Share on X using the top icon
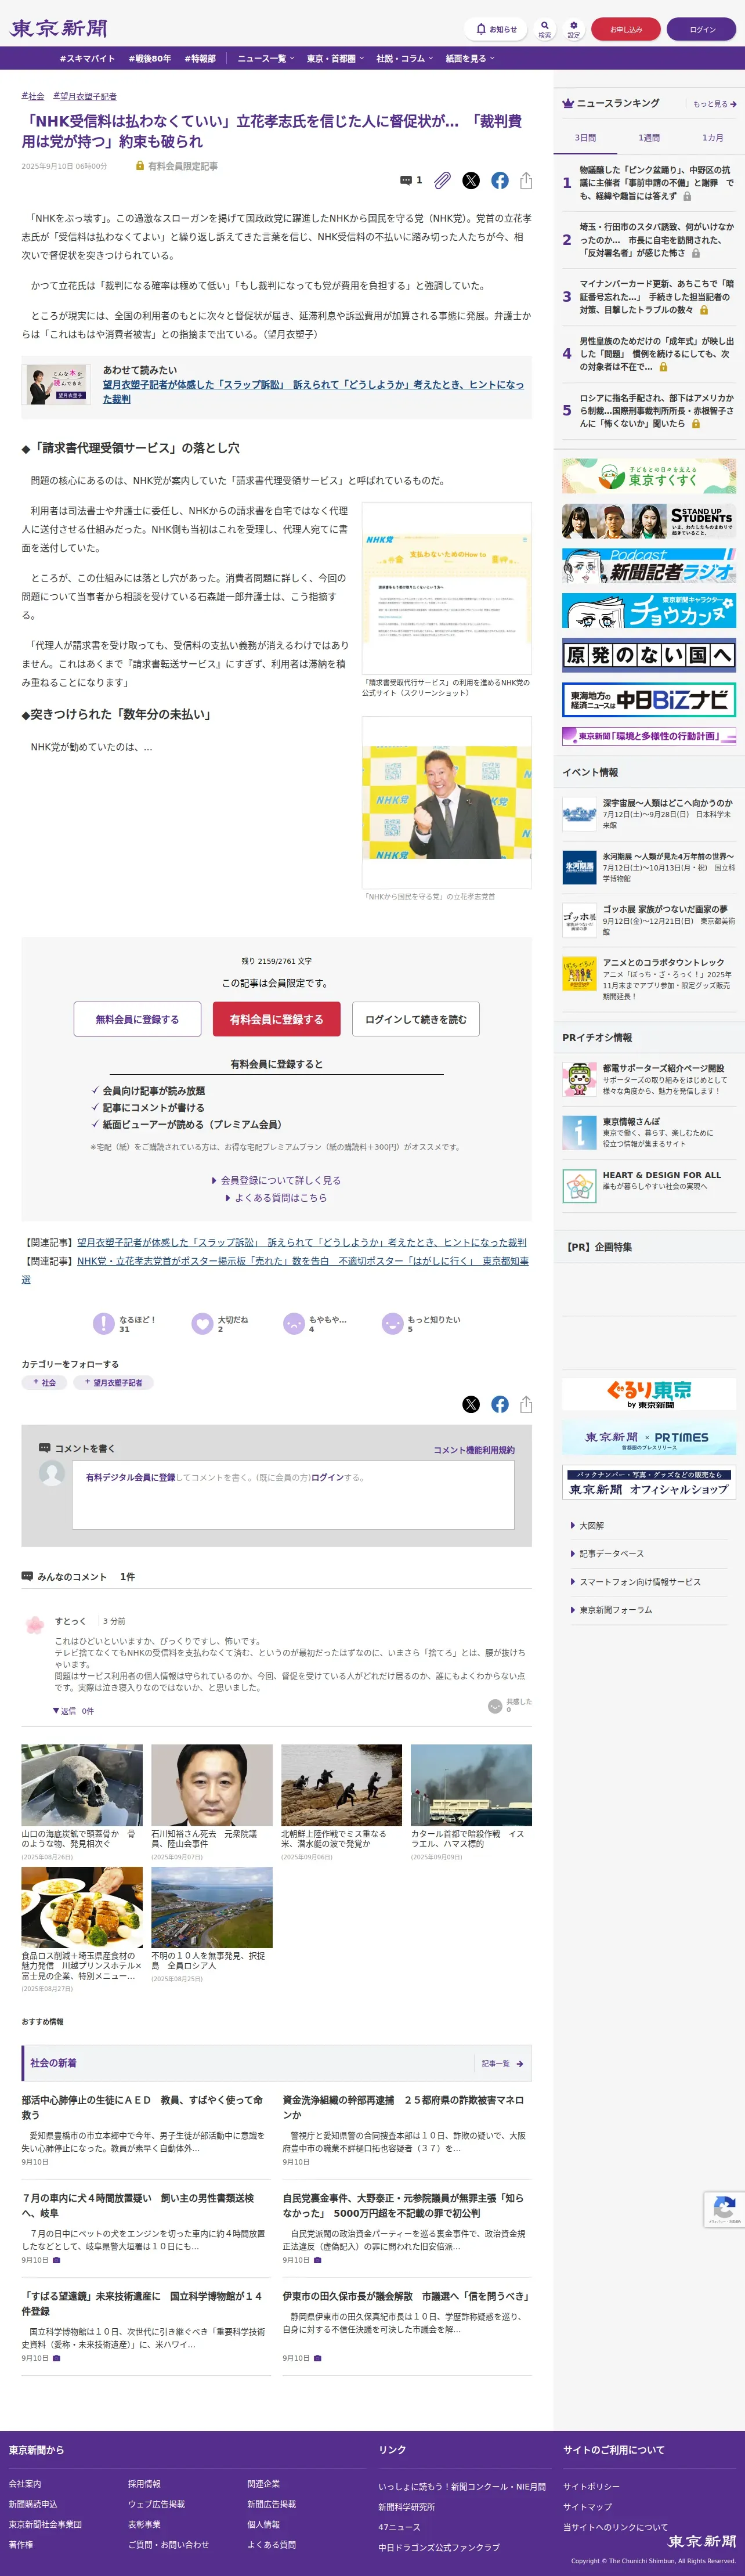This screenshot has width=745, height=2576. [471, 180]
